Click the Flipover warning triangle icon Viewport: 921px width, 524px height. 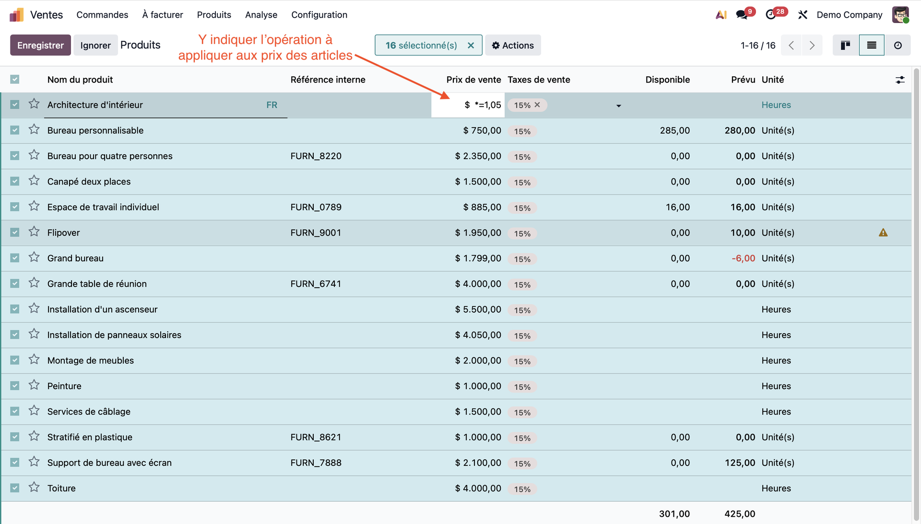[883, 233]
